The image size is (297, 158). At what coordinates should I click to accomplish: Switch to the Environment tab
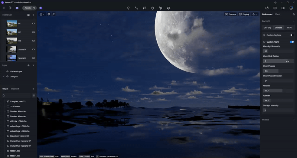[x=267, y=14]
